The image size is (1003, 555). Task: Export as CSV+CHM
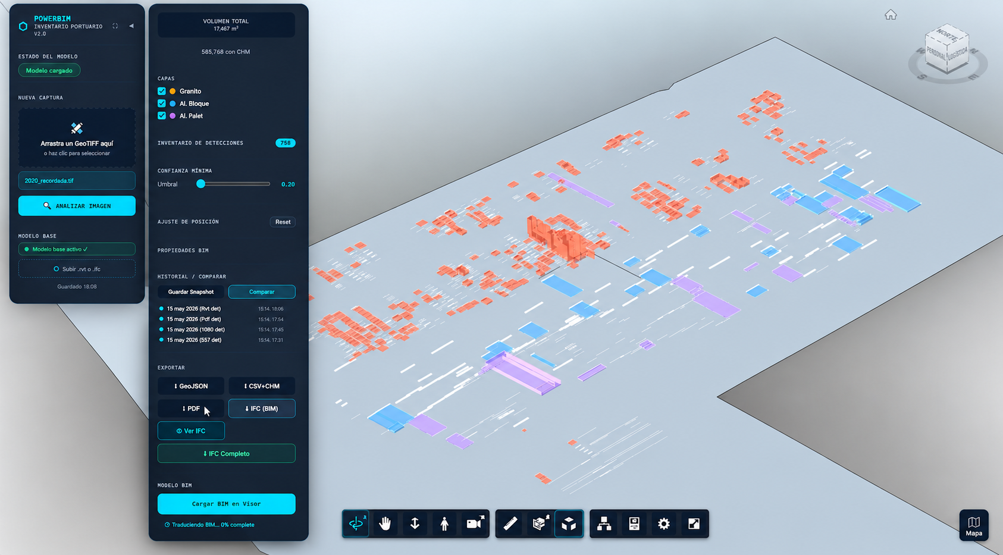pyautogui.click(x=262, y=386)
